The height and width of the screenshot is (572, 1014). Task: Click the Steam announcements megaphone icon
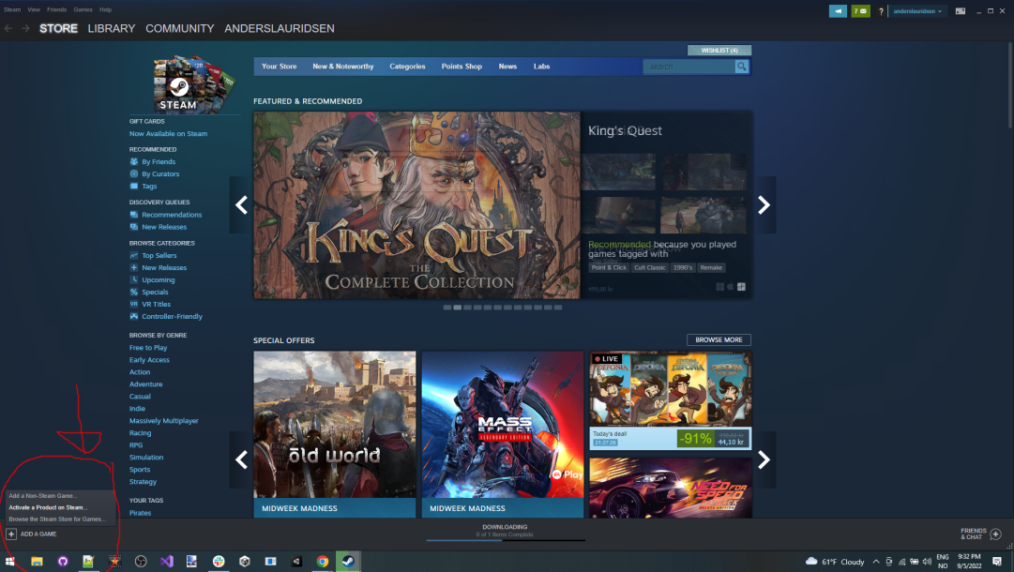tap(838, 11)
